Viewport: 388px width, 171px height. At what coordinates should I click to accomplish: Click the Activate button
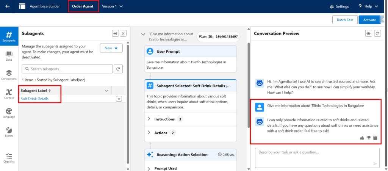[x=369, y=20]
